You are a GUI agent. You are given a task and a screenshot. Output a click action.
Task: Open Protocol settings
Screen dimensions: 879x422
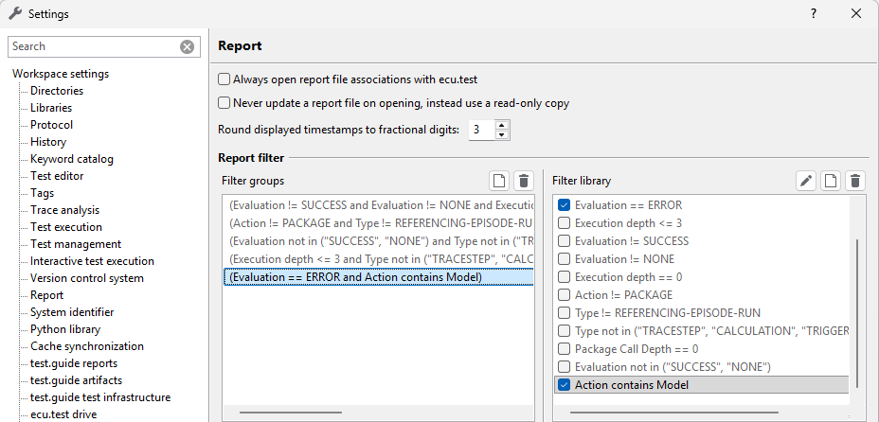coord(51,125)
